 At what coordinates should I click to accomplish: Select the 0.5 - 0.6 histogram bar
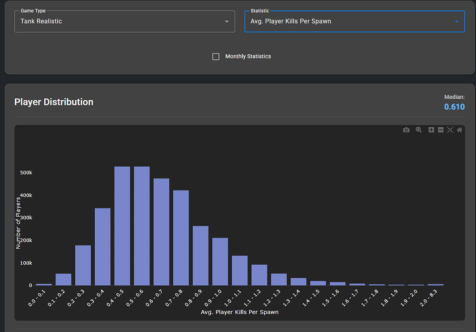142,226
